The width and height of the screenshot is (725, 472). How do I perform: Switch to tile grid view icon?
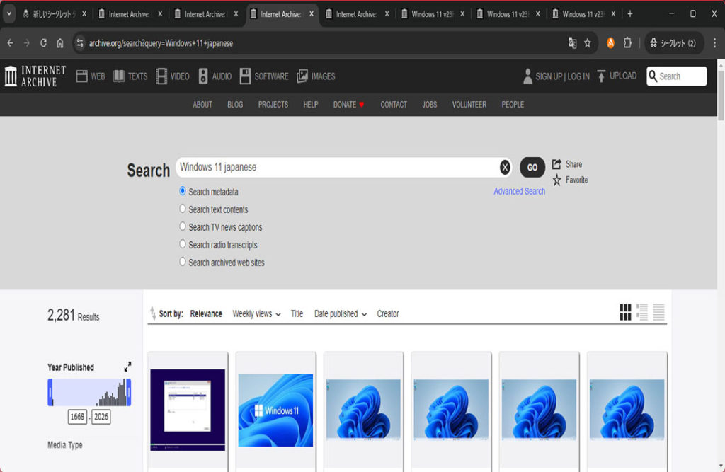625,312
